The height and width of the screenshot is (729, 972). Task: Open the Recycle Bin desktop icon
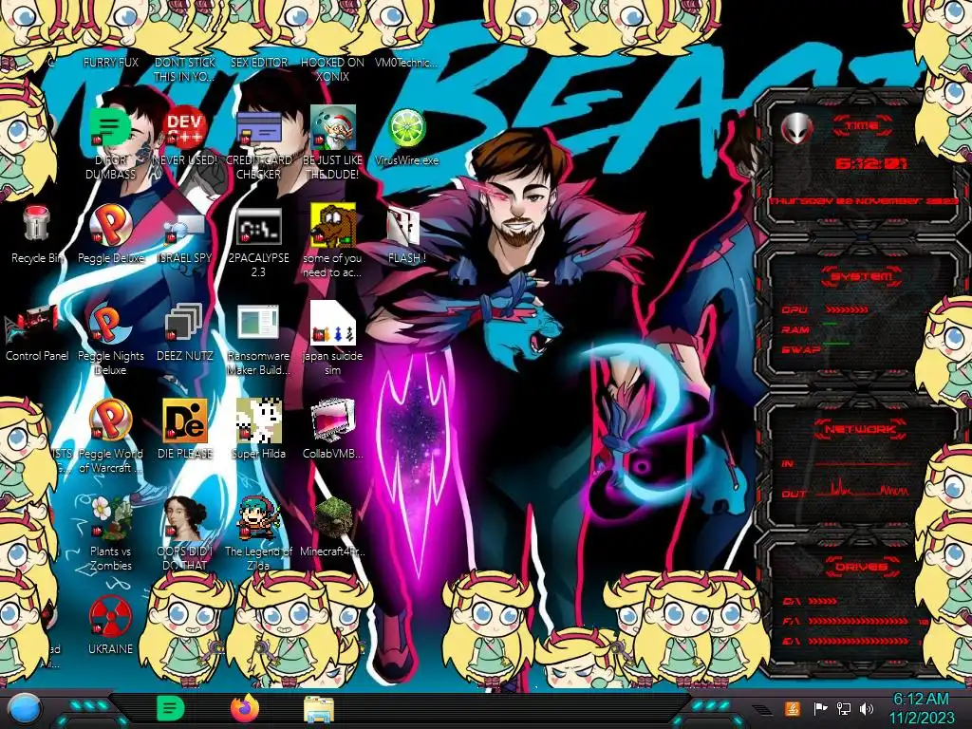37,224
